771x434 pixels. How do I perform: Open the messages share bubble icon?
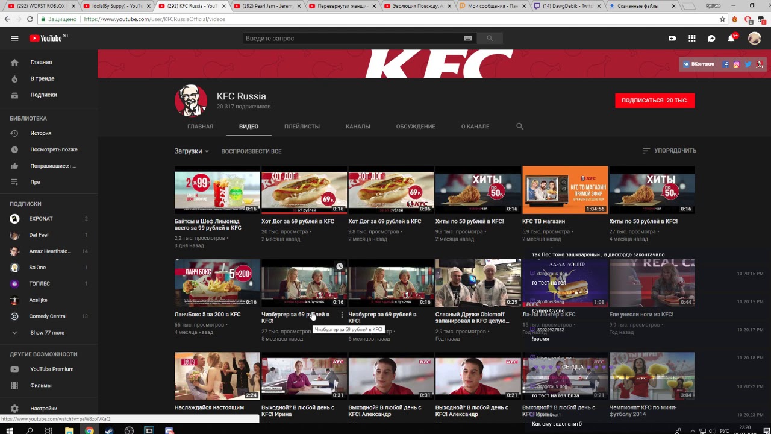coord(711,38)
